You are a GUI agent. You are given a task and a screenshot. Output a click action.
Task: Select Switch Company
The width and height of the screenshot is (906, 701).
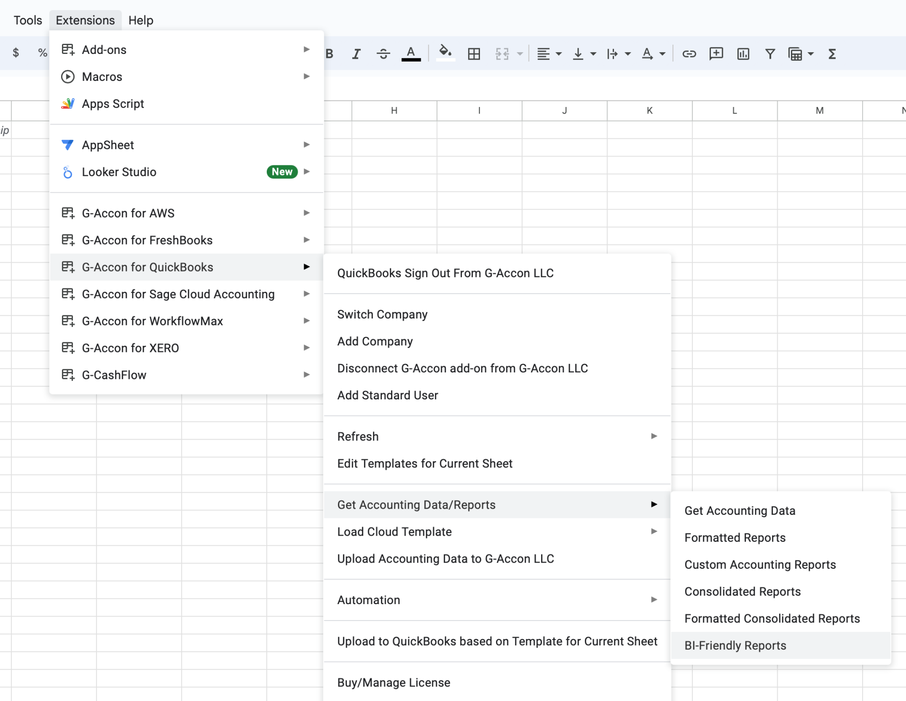click(x=497, y=314)
